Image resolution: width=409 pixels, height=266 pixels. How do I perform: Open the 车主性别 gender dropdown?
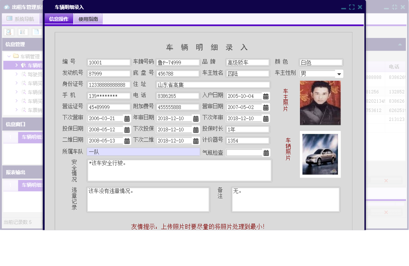[x=339, y=74]
